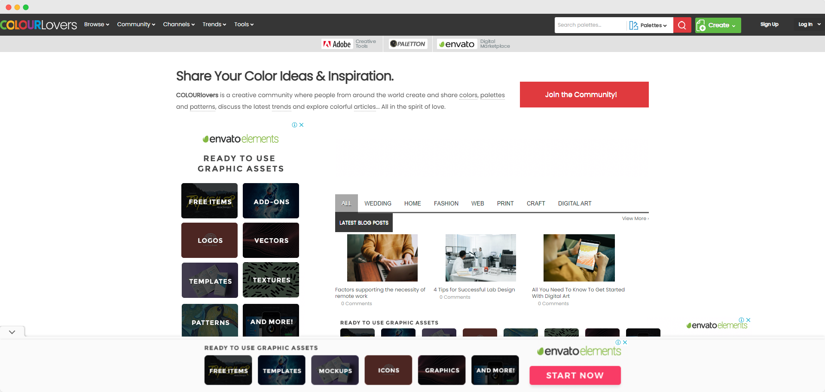Open the Digital Art blog post thumbnail
This screenshot has height=392, width=825.
coord(579,258)
